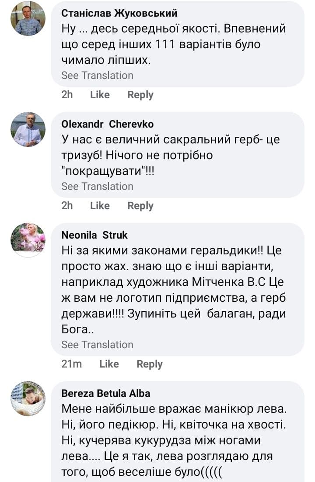Screen dimensions: 315x482
Task: Like Olexandr Cherevko's comment
Action: coord(100,206)
